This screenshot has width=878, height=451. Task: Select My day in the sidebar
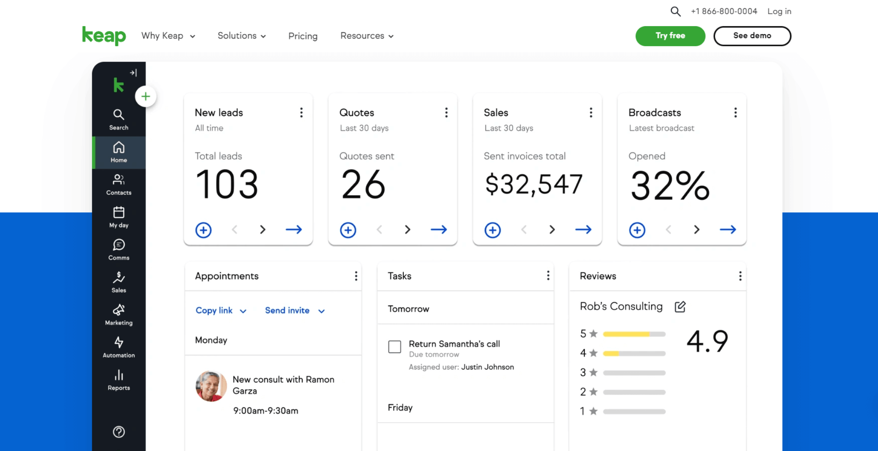coord(118,217)
